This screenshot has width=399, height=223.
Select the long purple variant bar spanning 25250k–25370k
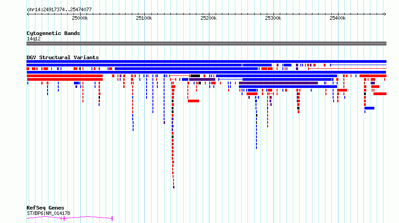[278, 83]
